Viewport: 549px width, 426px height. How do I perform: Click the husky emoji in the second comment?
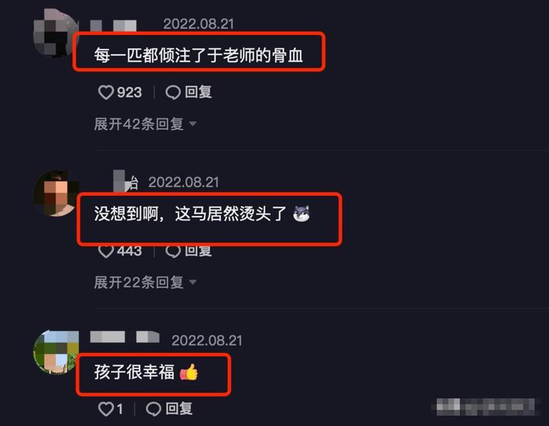pyautogui.click(x=301, y=214)
